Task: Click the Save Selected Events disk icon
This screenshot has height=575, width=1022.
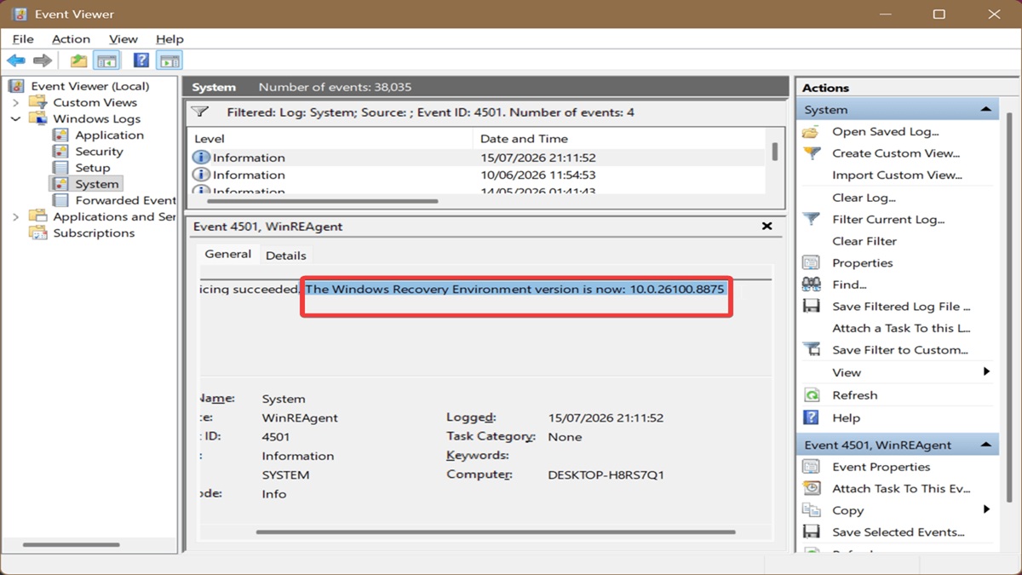Action: (812, 532)
